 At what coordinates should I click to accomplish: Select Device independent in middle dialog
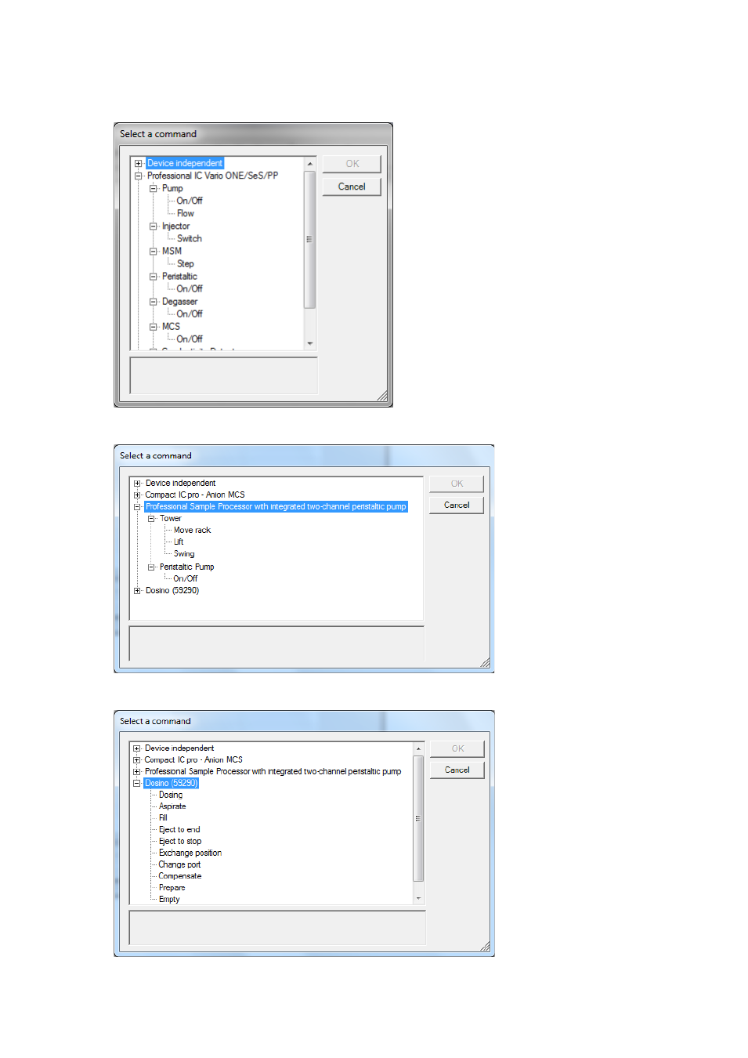tap(180, 483)
